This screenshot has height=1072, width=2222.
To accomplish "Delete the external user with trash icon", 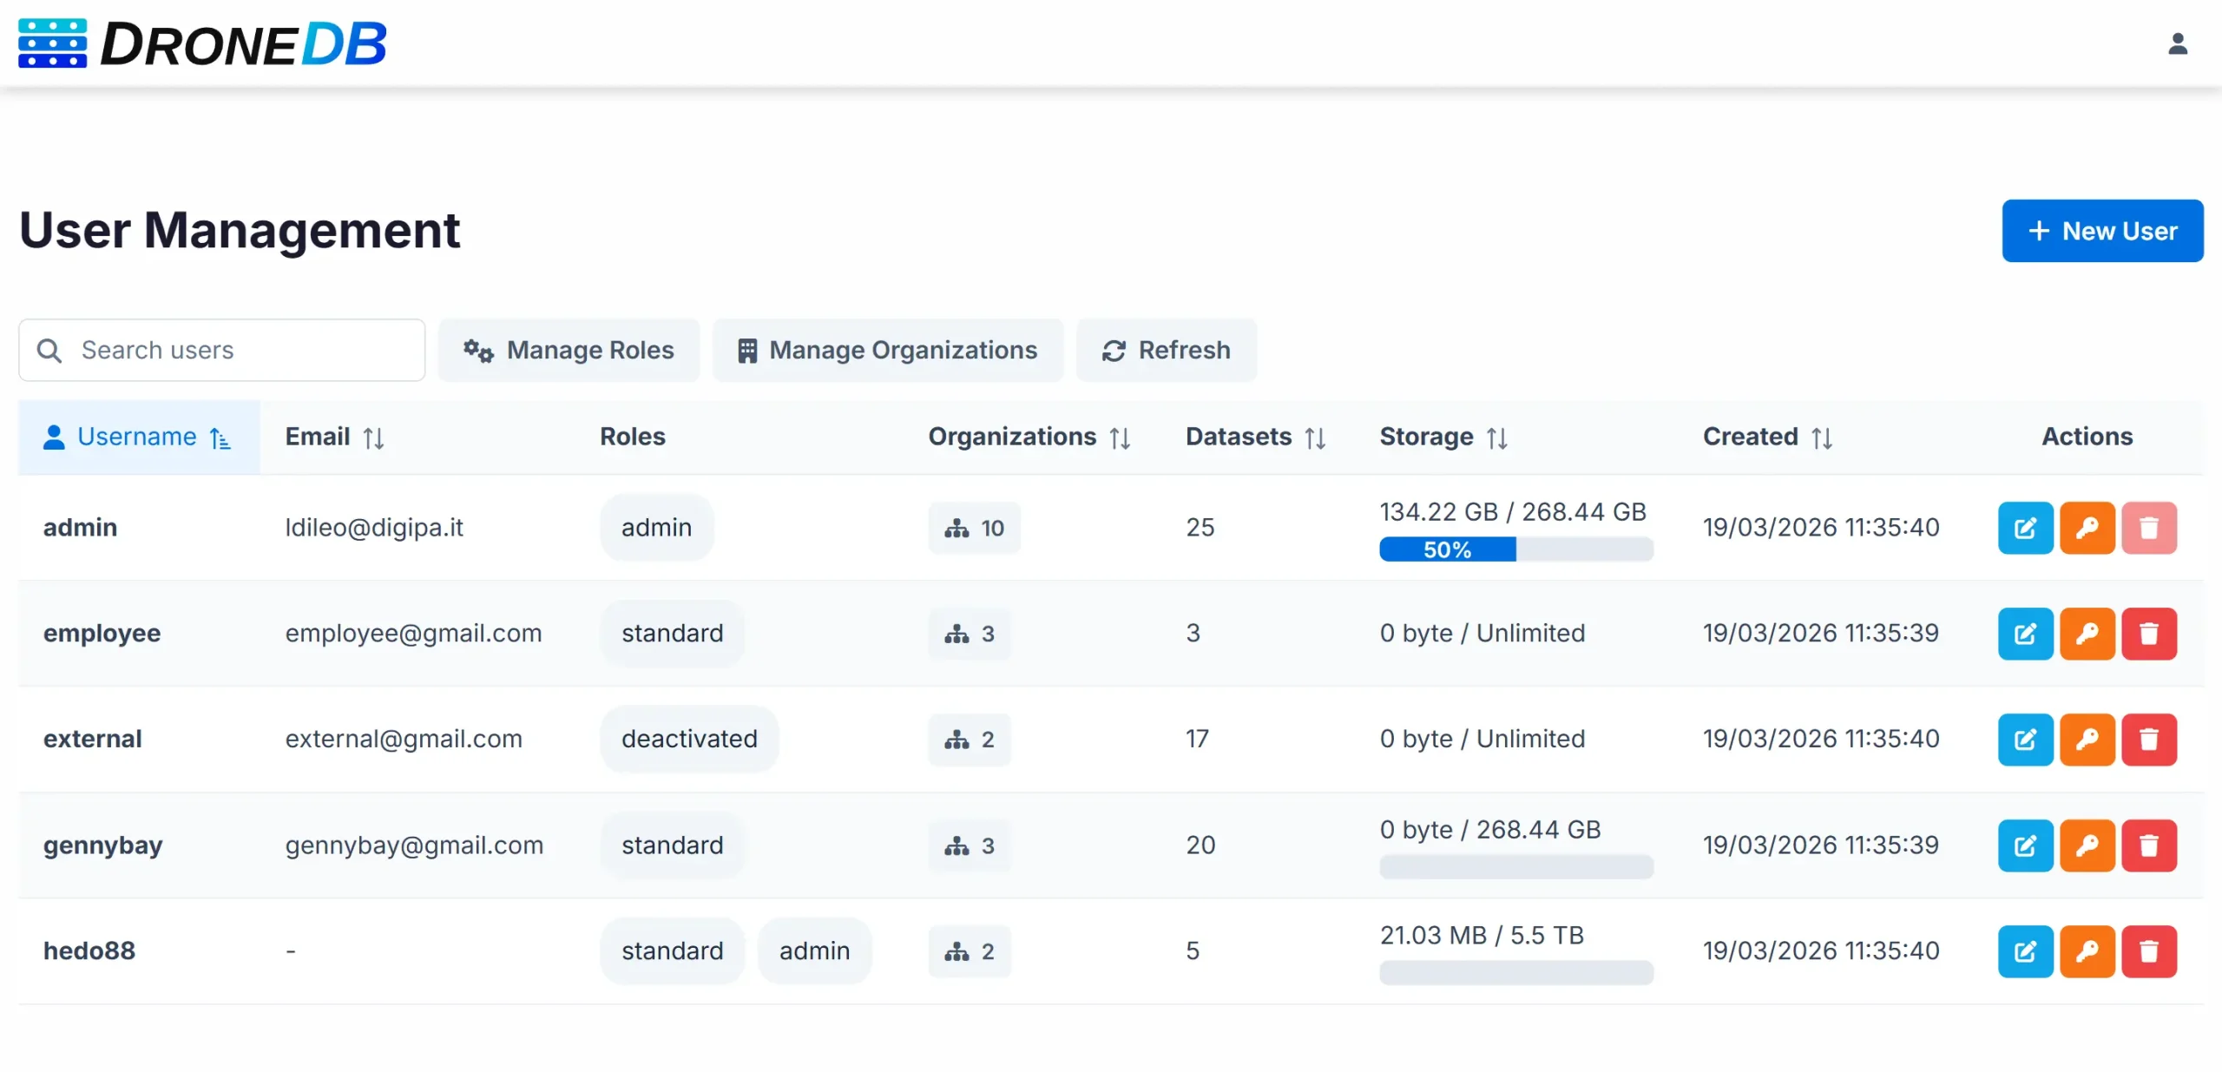I will [x=2148, y=740].
